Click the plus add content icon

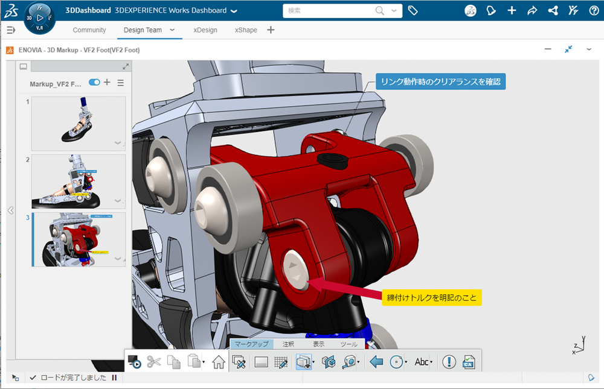512,10
